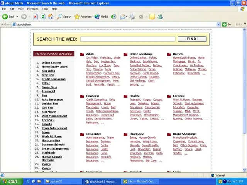Open History toolbar icon

113,17
